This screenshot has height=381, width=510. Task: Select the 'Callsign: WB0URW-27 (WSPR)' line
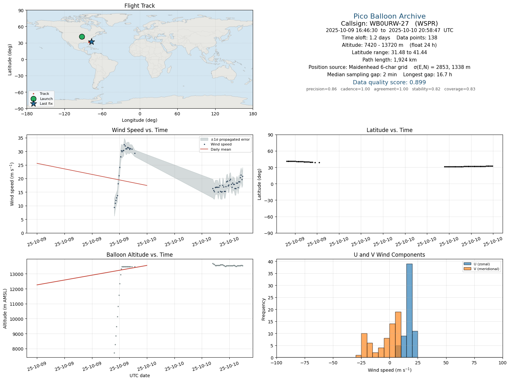(x=389, y=23)
